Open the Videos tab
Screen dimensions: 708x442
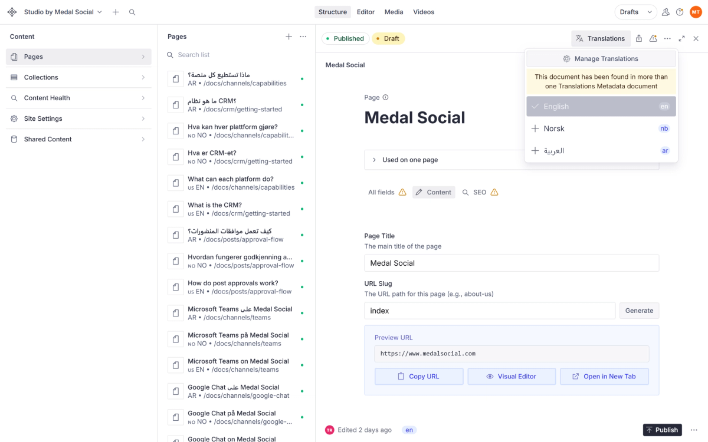coord(424,12)
